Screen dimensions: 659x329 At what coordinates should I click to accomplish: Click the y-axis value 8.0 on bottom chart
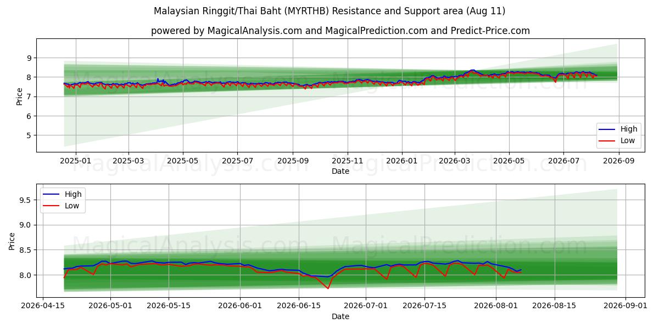[x=26, y=275]
